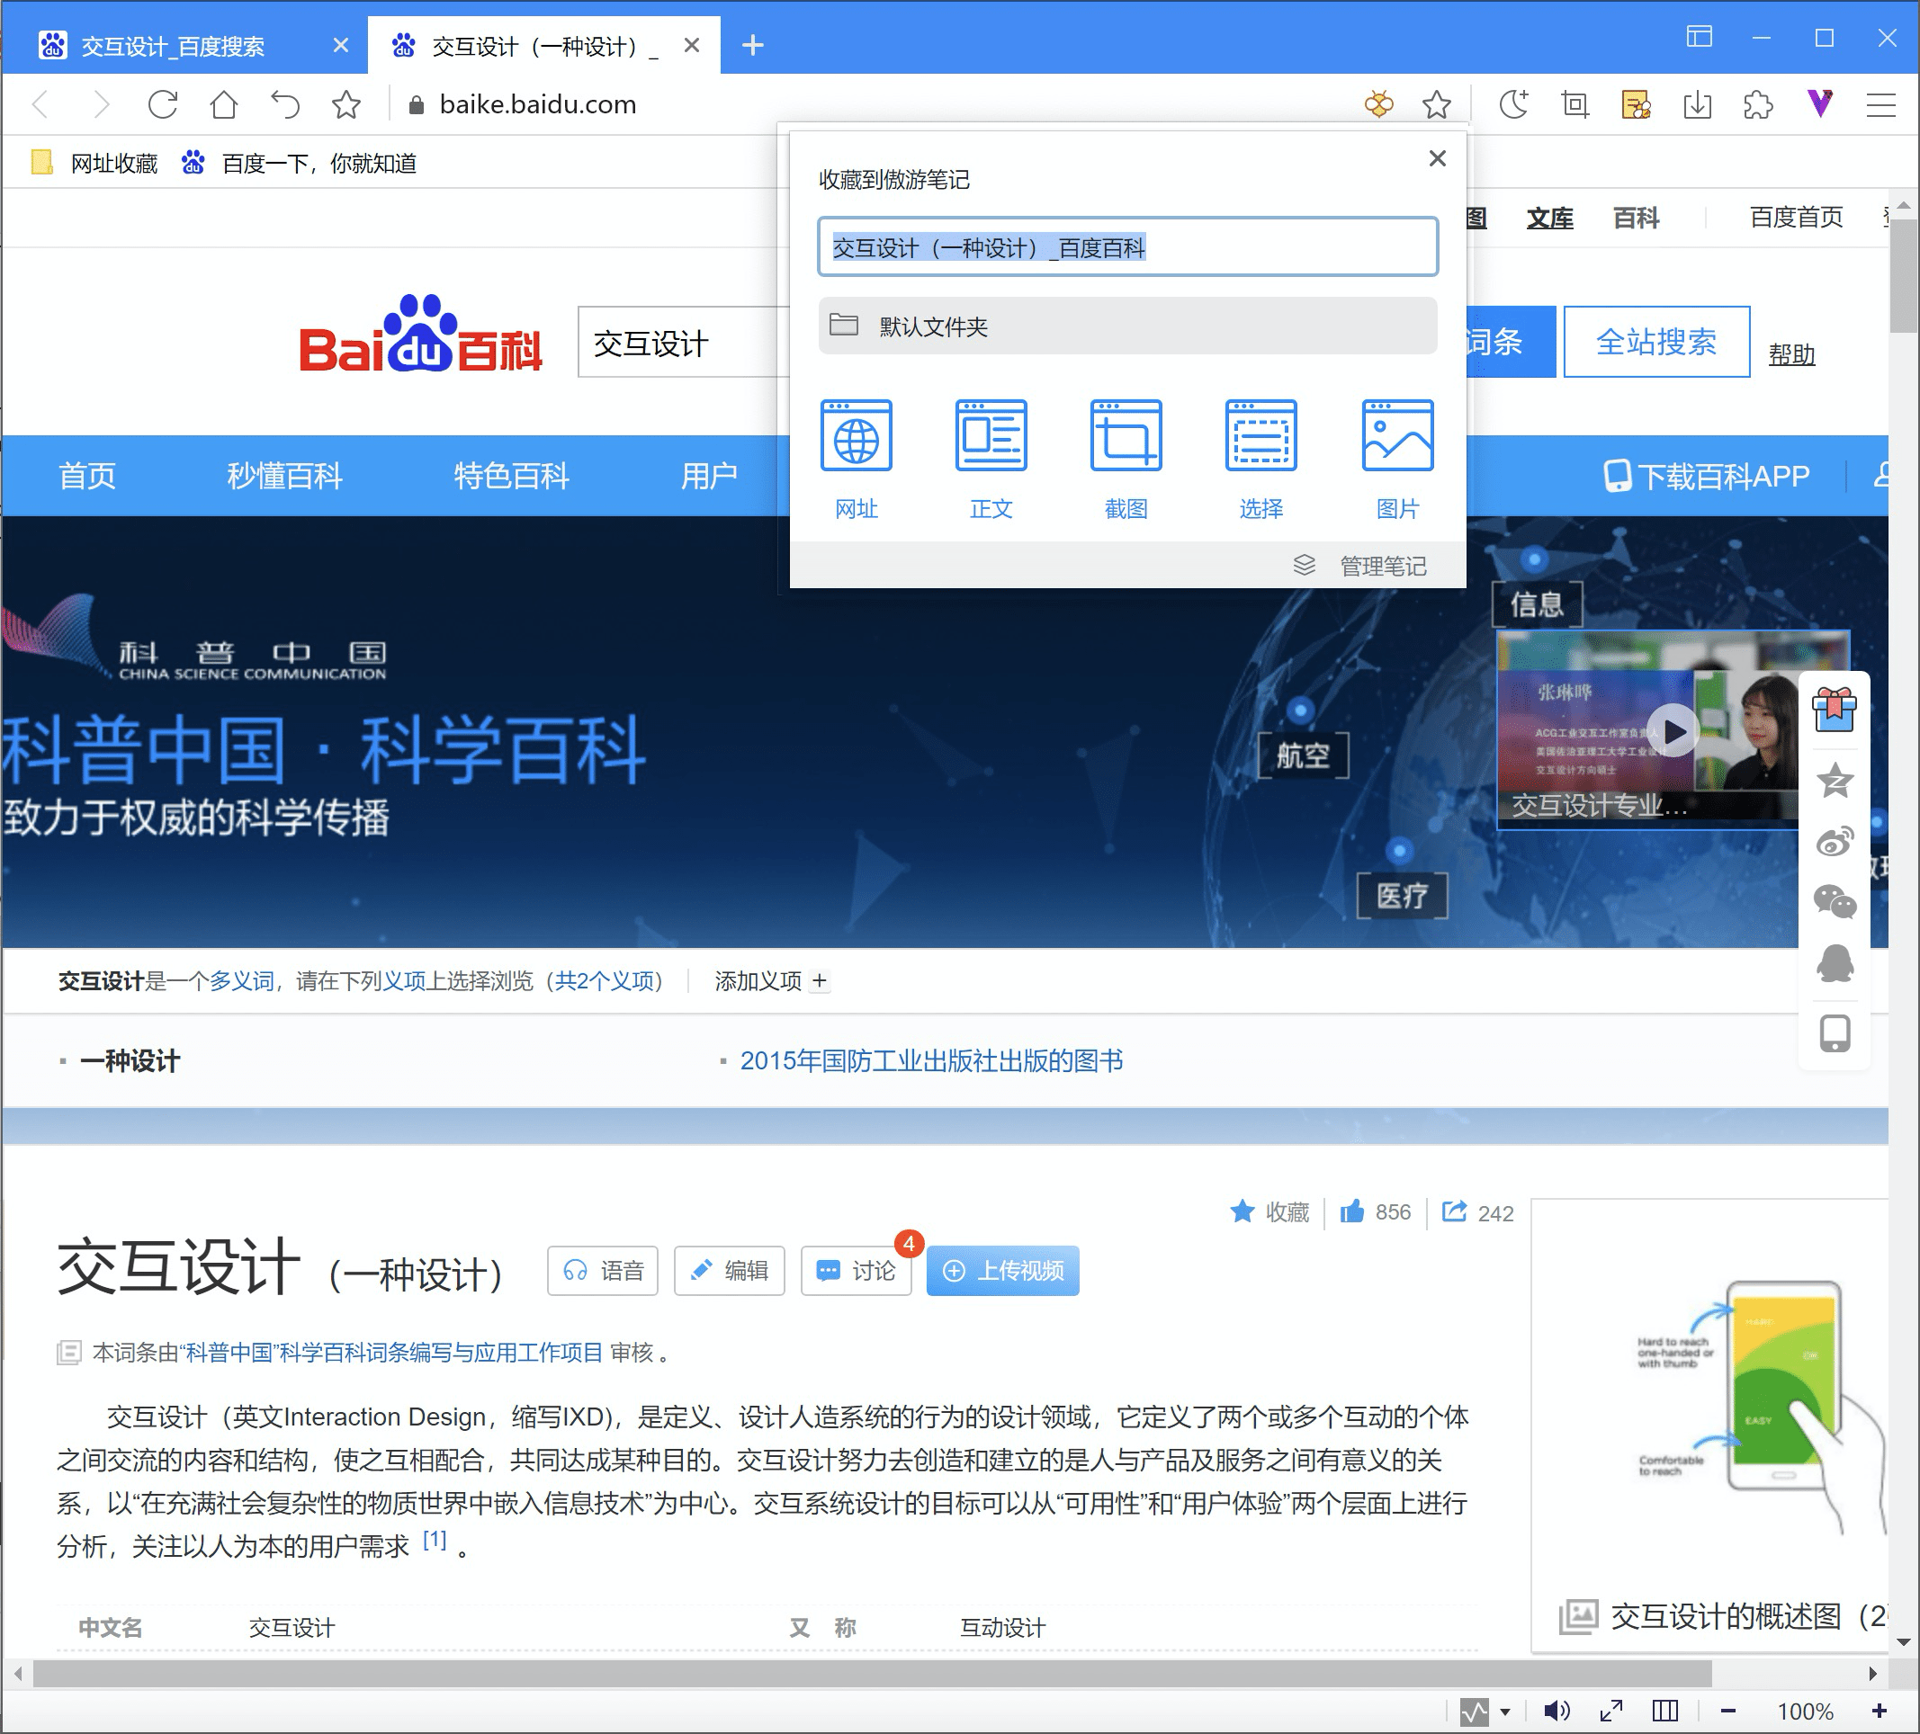This screenshot has height=1734, width=1920.
Task: Open 首页 in Baike navigation
Action: (x=86, y=475)
